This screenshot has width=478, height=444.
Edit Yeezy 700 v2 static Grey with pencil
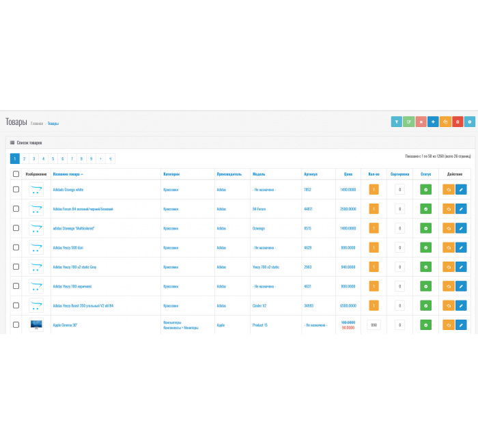pos(461,267)
